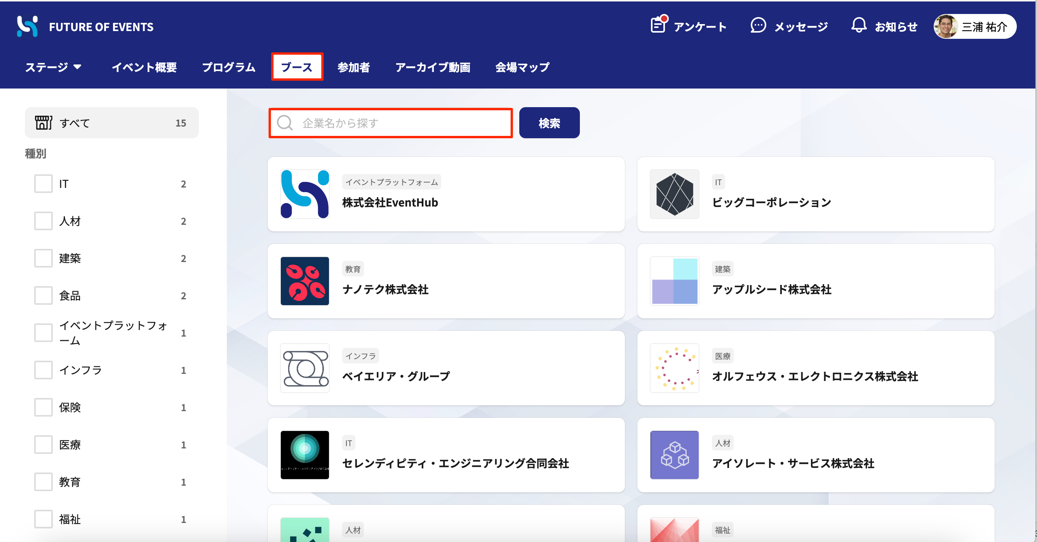
Task: Open the アイソレート・サービス株式会社 company name
Action: click(x=793, y=463)
